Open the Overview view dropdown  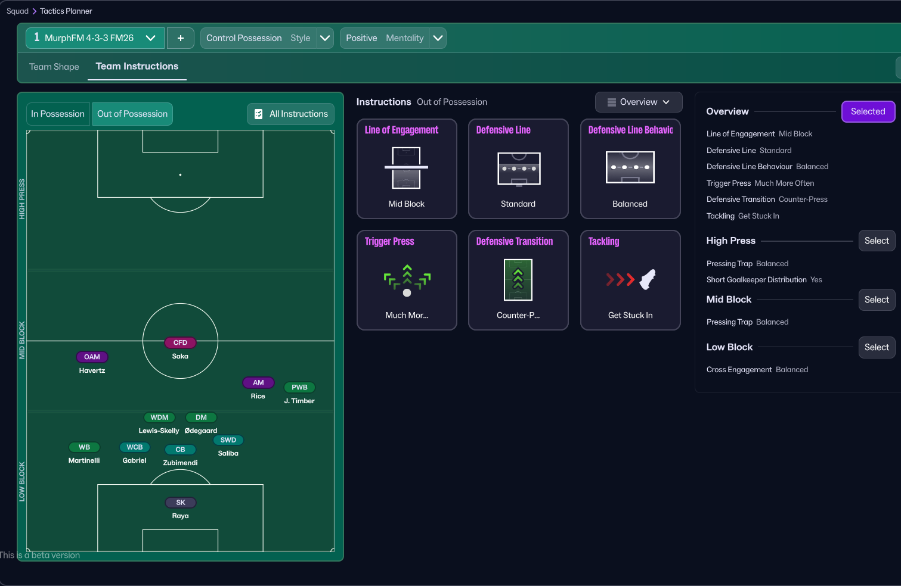coord(638,102)
